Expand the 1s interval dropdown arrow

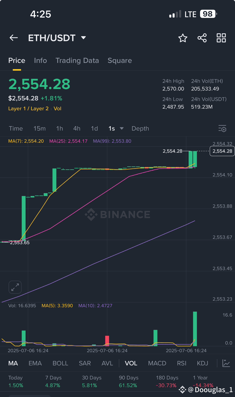click(x=122, y=128)
